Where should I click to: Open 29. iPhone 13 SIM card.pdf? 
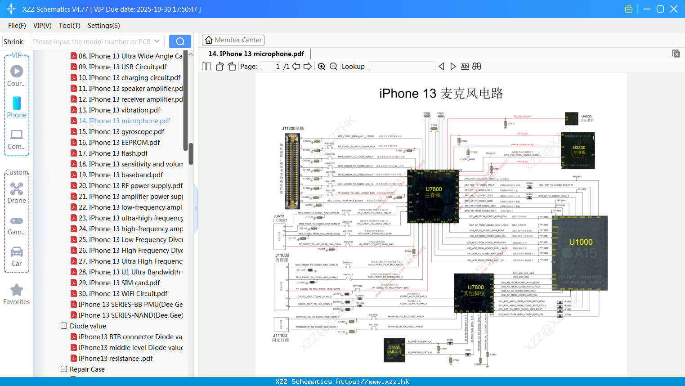coord(119,283)
